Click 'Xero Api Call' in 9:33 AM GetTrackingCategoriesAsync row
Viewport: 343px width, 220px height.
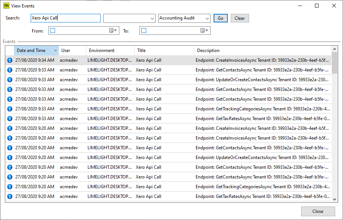[x=148, y=109]
